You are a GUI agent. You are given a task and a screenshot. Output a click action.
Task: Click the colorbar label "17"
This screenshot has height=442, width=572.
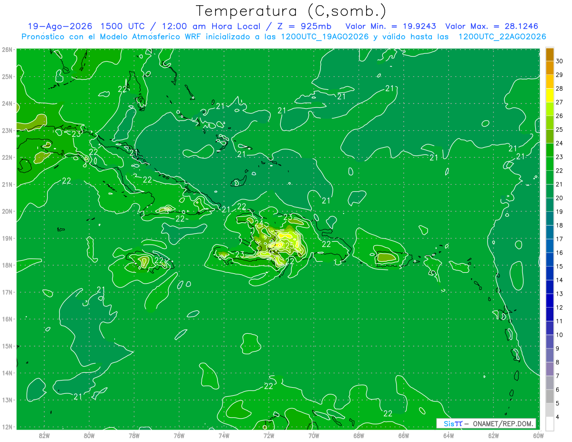coord(559,239)
